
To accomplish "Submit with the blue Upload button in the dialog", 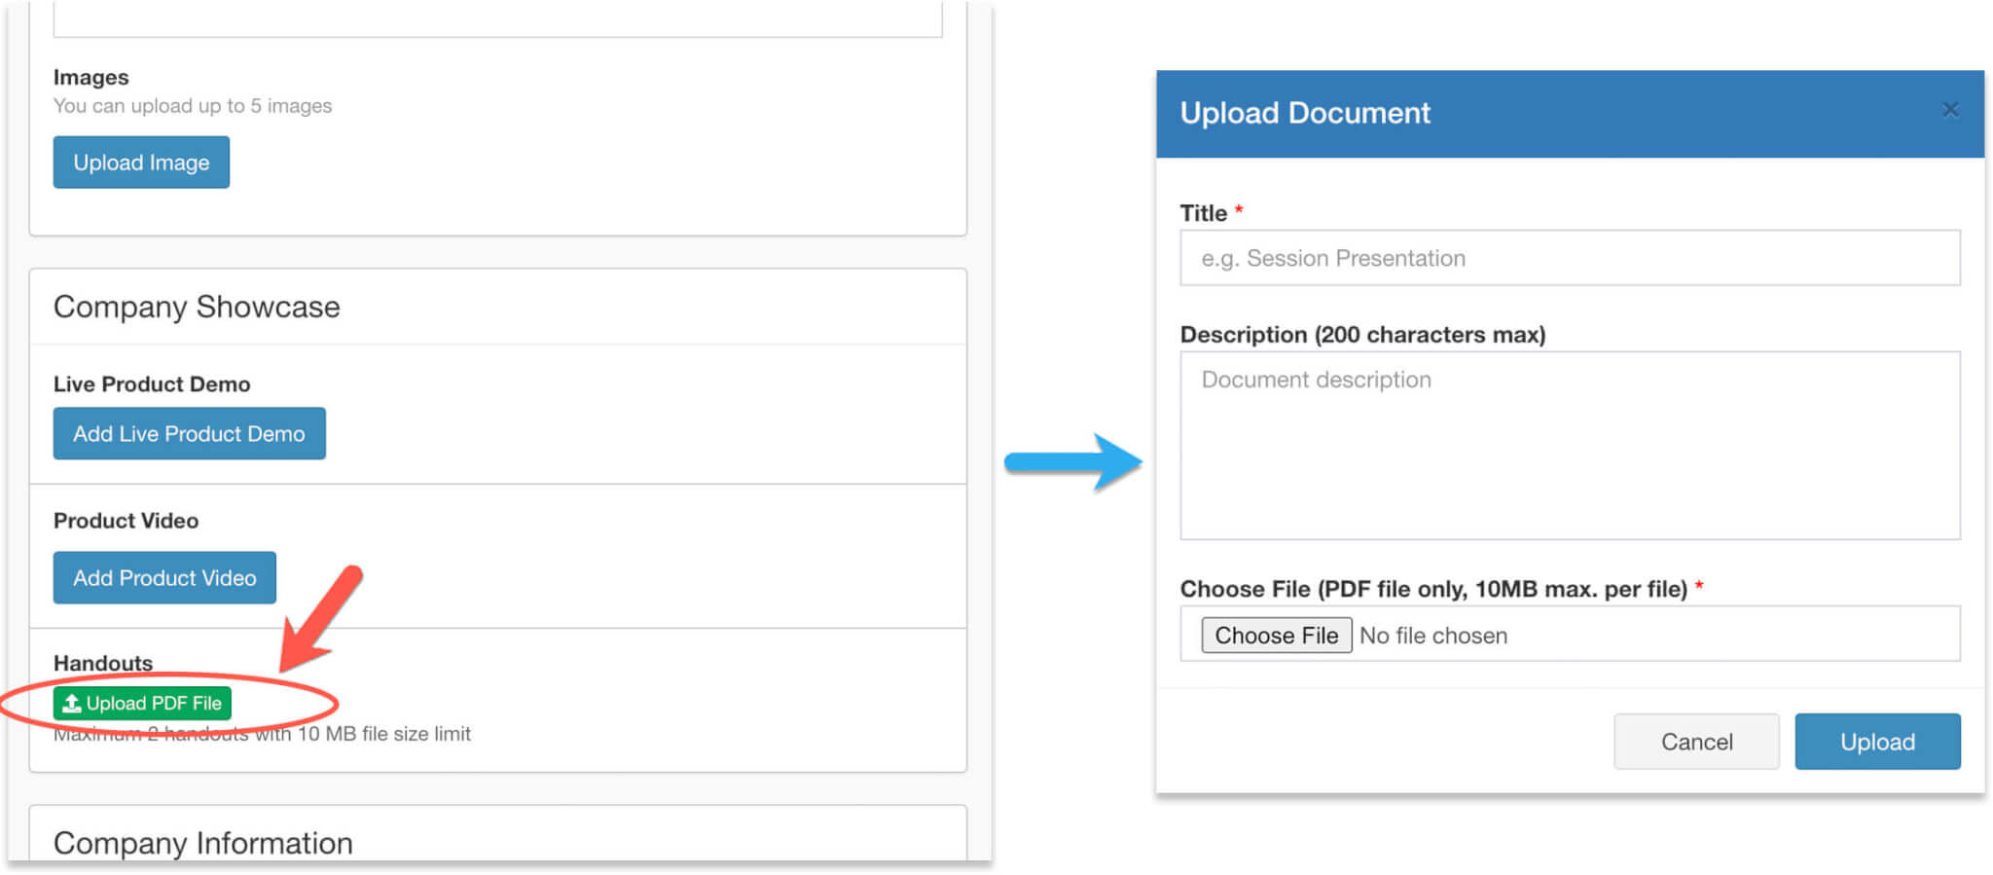I will tap(1876, 742).
